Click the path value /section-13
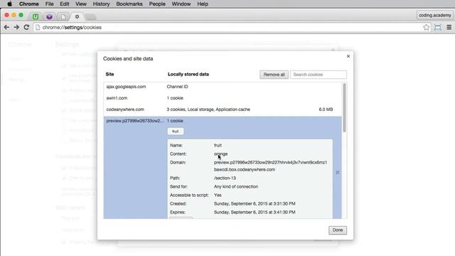 click(225, 178)
